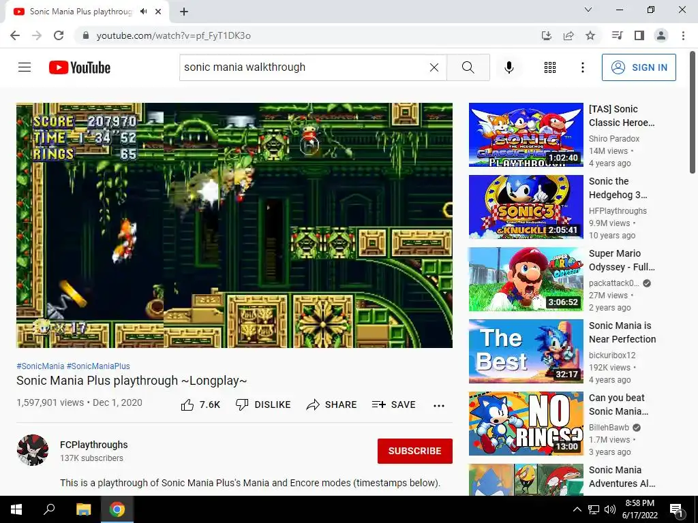Open File Explorer from taskbar
Viewport: 698px width, 523px height.
pos(83,509)
